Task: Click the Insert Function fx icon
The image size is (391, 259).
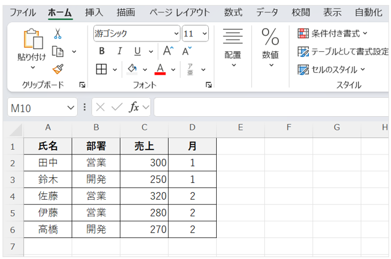Action: pos(133,107)
